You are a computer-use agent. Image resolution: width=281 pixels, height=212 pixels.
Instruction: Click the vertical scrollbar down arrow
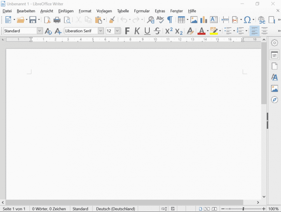(264, 197)
